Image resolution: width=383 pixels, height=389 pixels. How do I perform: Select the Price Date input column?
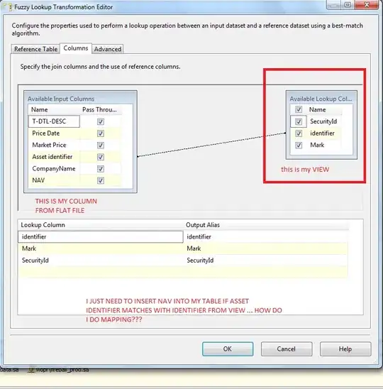[54, 133]
